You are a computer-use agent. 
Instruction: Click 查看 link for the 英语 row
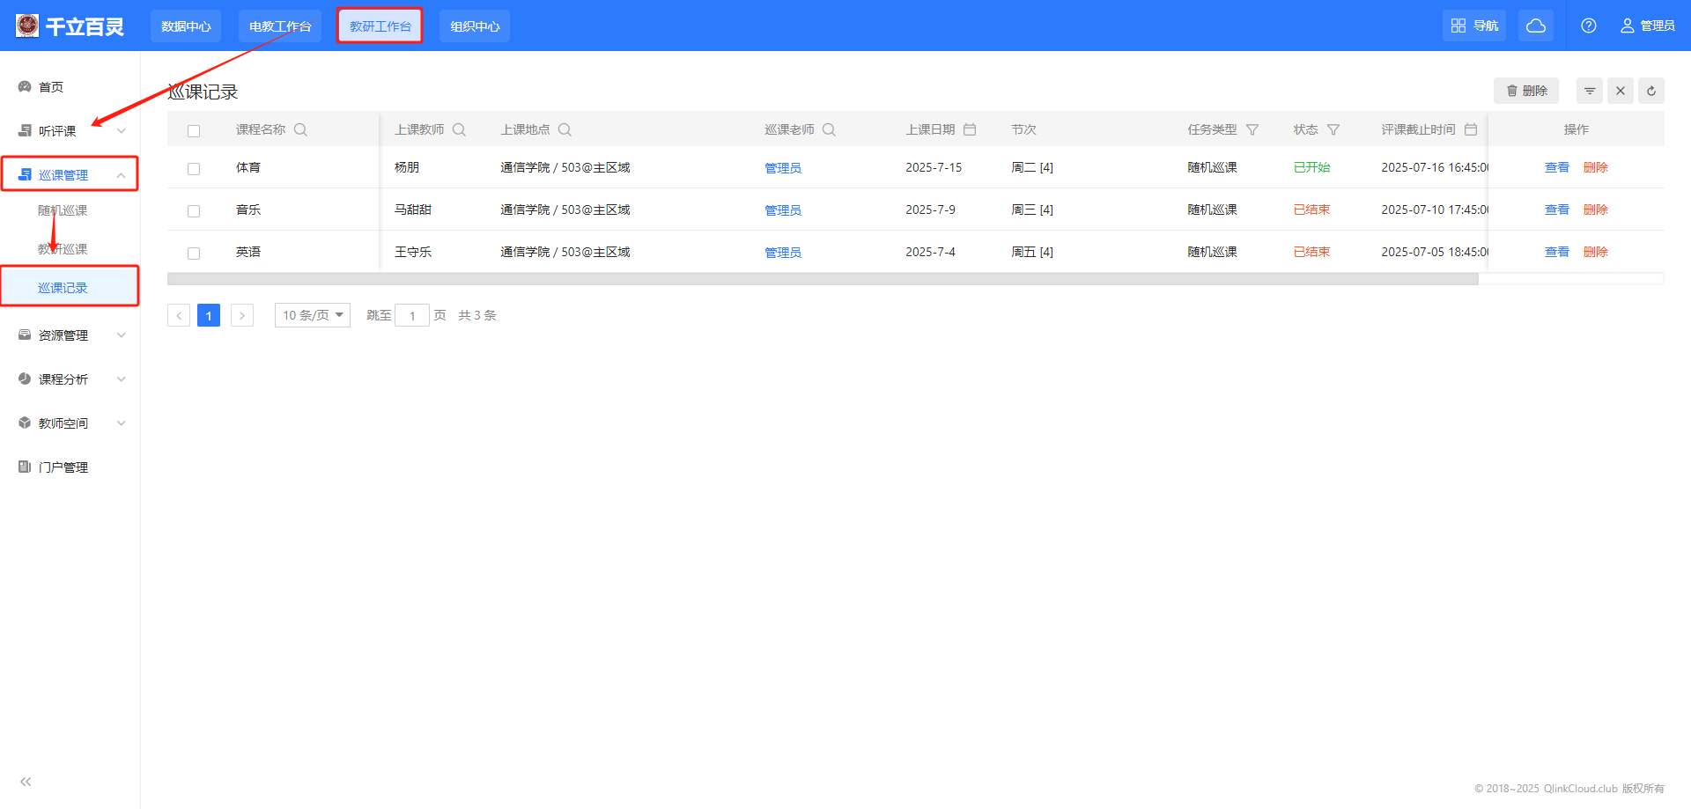(1556, 252)
